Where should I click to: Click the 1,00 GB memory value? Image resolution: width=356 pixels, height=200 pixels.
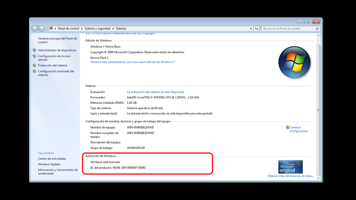132,103
